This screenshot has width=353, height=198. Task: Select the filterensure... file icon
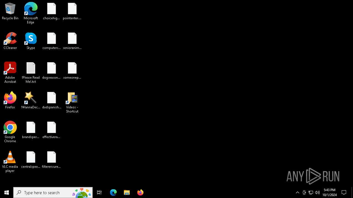[x=51, y=160]
